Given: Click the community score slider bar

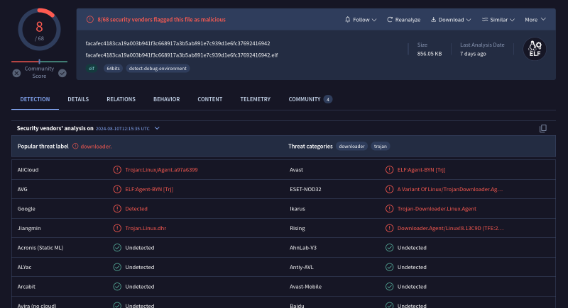Looking at the screenshot, I should (39, 62).
